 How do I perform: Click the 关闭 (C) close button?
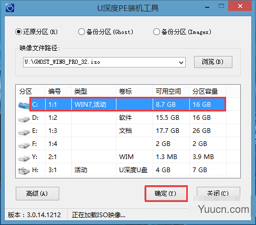[x=218, y=193]
